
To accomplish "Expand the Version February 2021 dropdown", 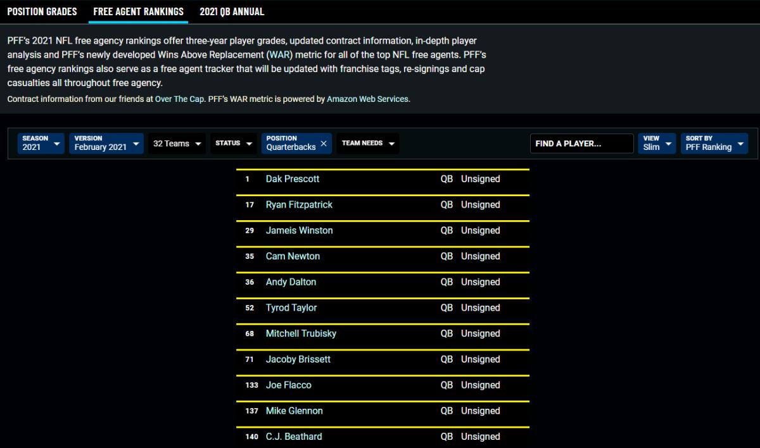I will 106,143.
